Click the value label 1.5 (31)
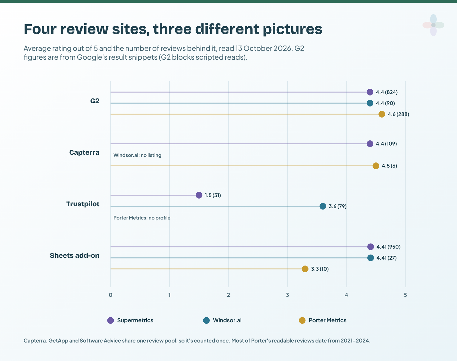Viewport: 457px width, 361px height. 213,195
